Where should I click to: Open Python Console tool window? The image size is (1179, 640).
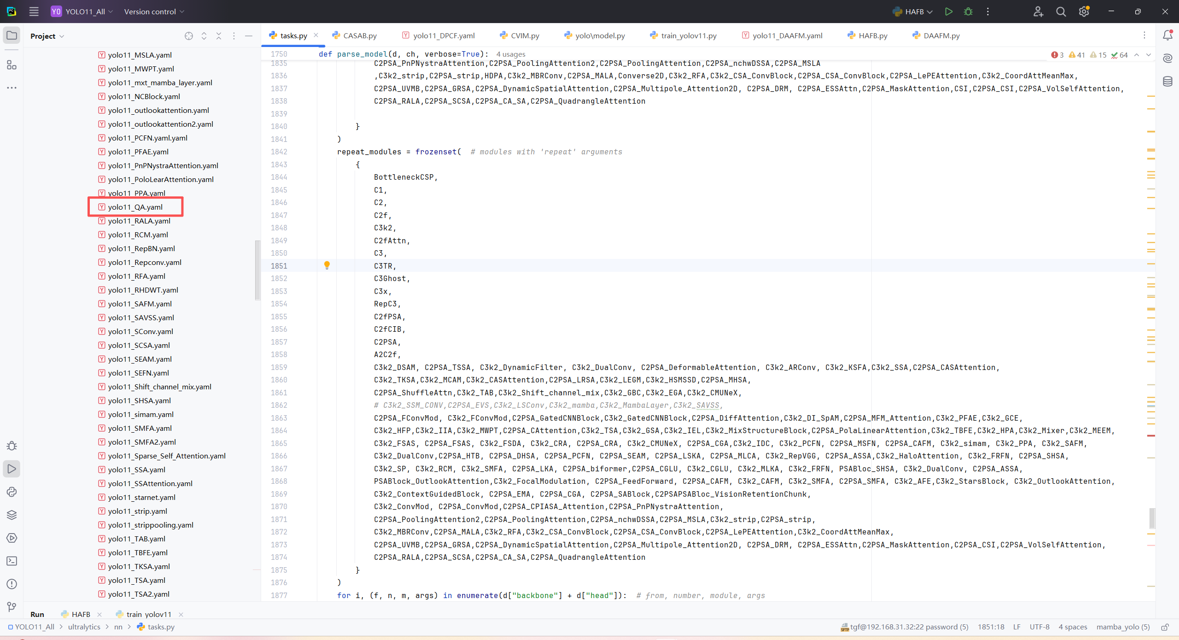[x=12, y=492]
